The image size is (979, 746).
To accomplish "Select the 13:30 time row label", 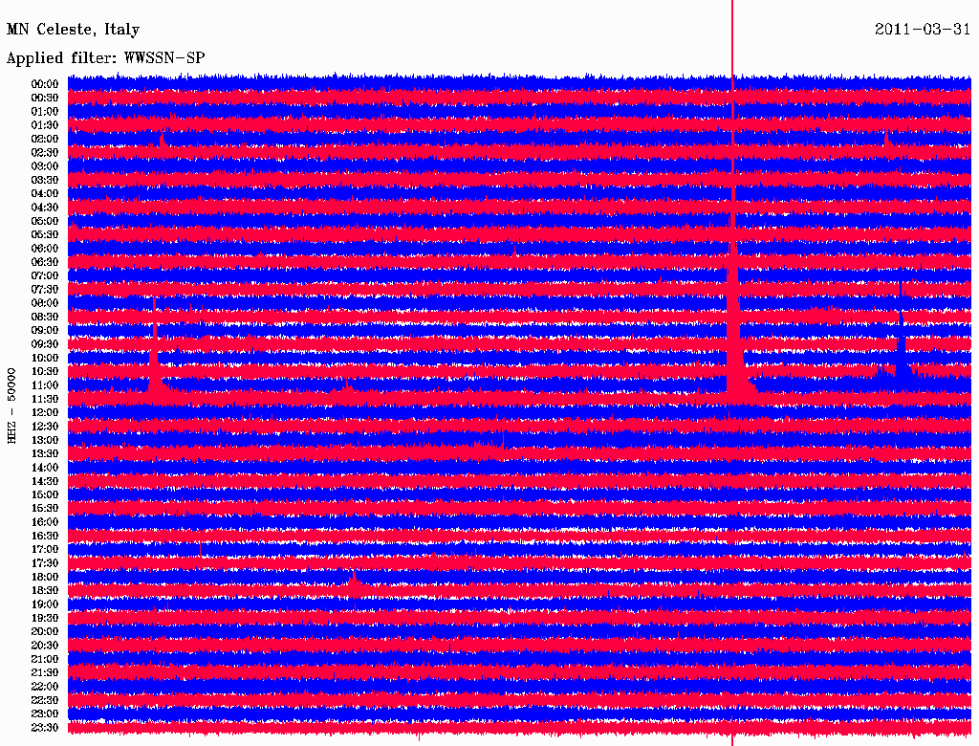I will pos(45,453).
